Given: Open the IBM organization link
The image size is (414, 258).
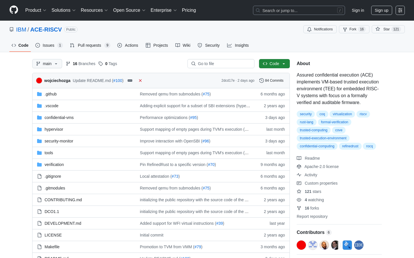Looking at the screenshot, I should pyautogui.click(x=21, y=30).
